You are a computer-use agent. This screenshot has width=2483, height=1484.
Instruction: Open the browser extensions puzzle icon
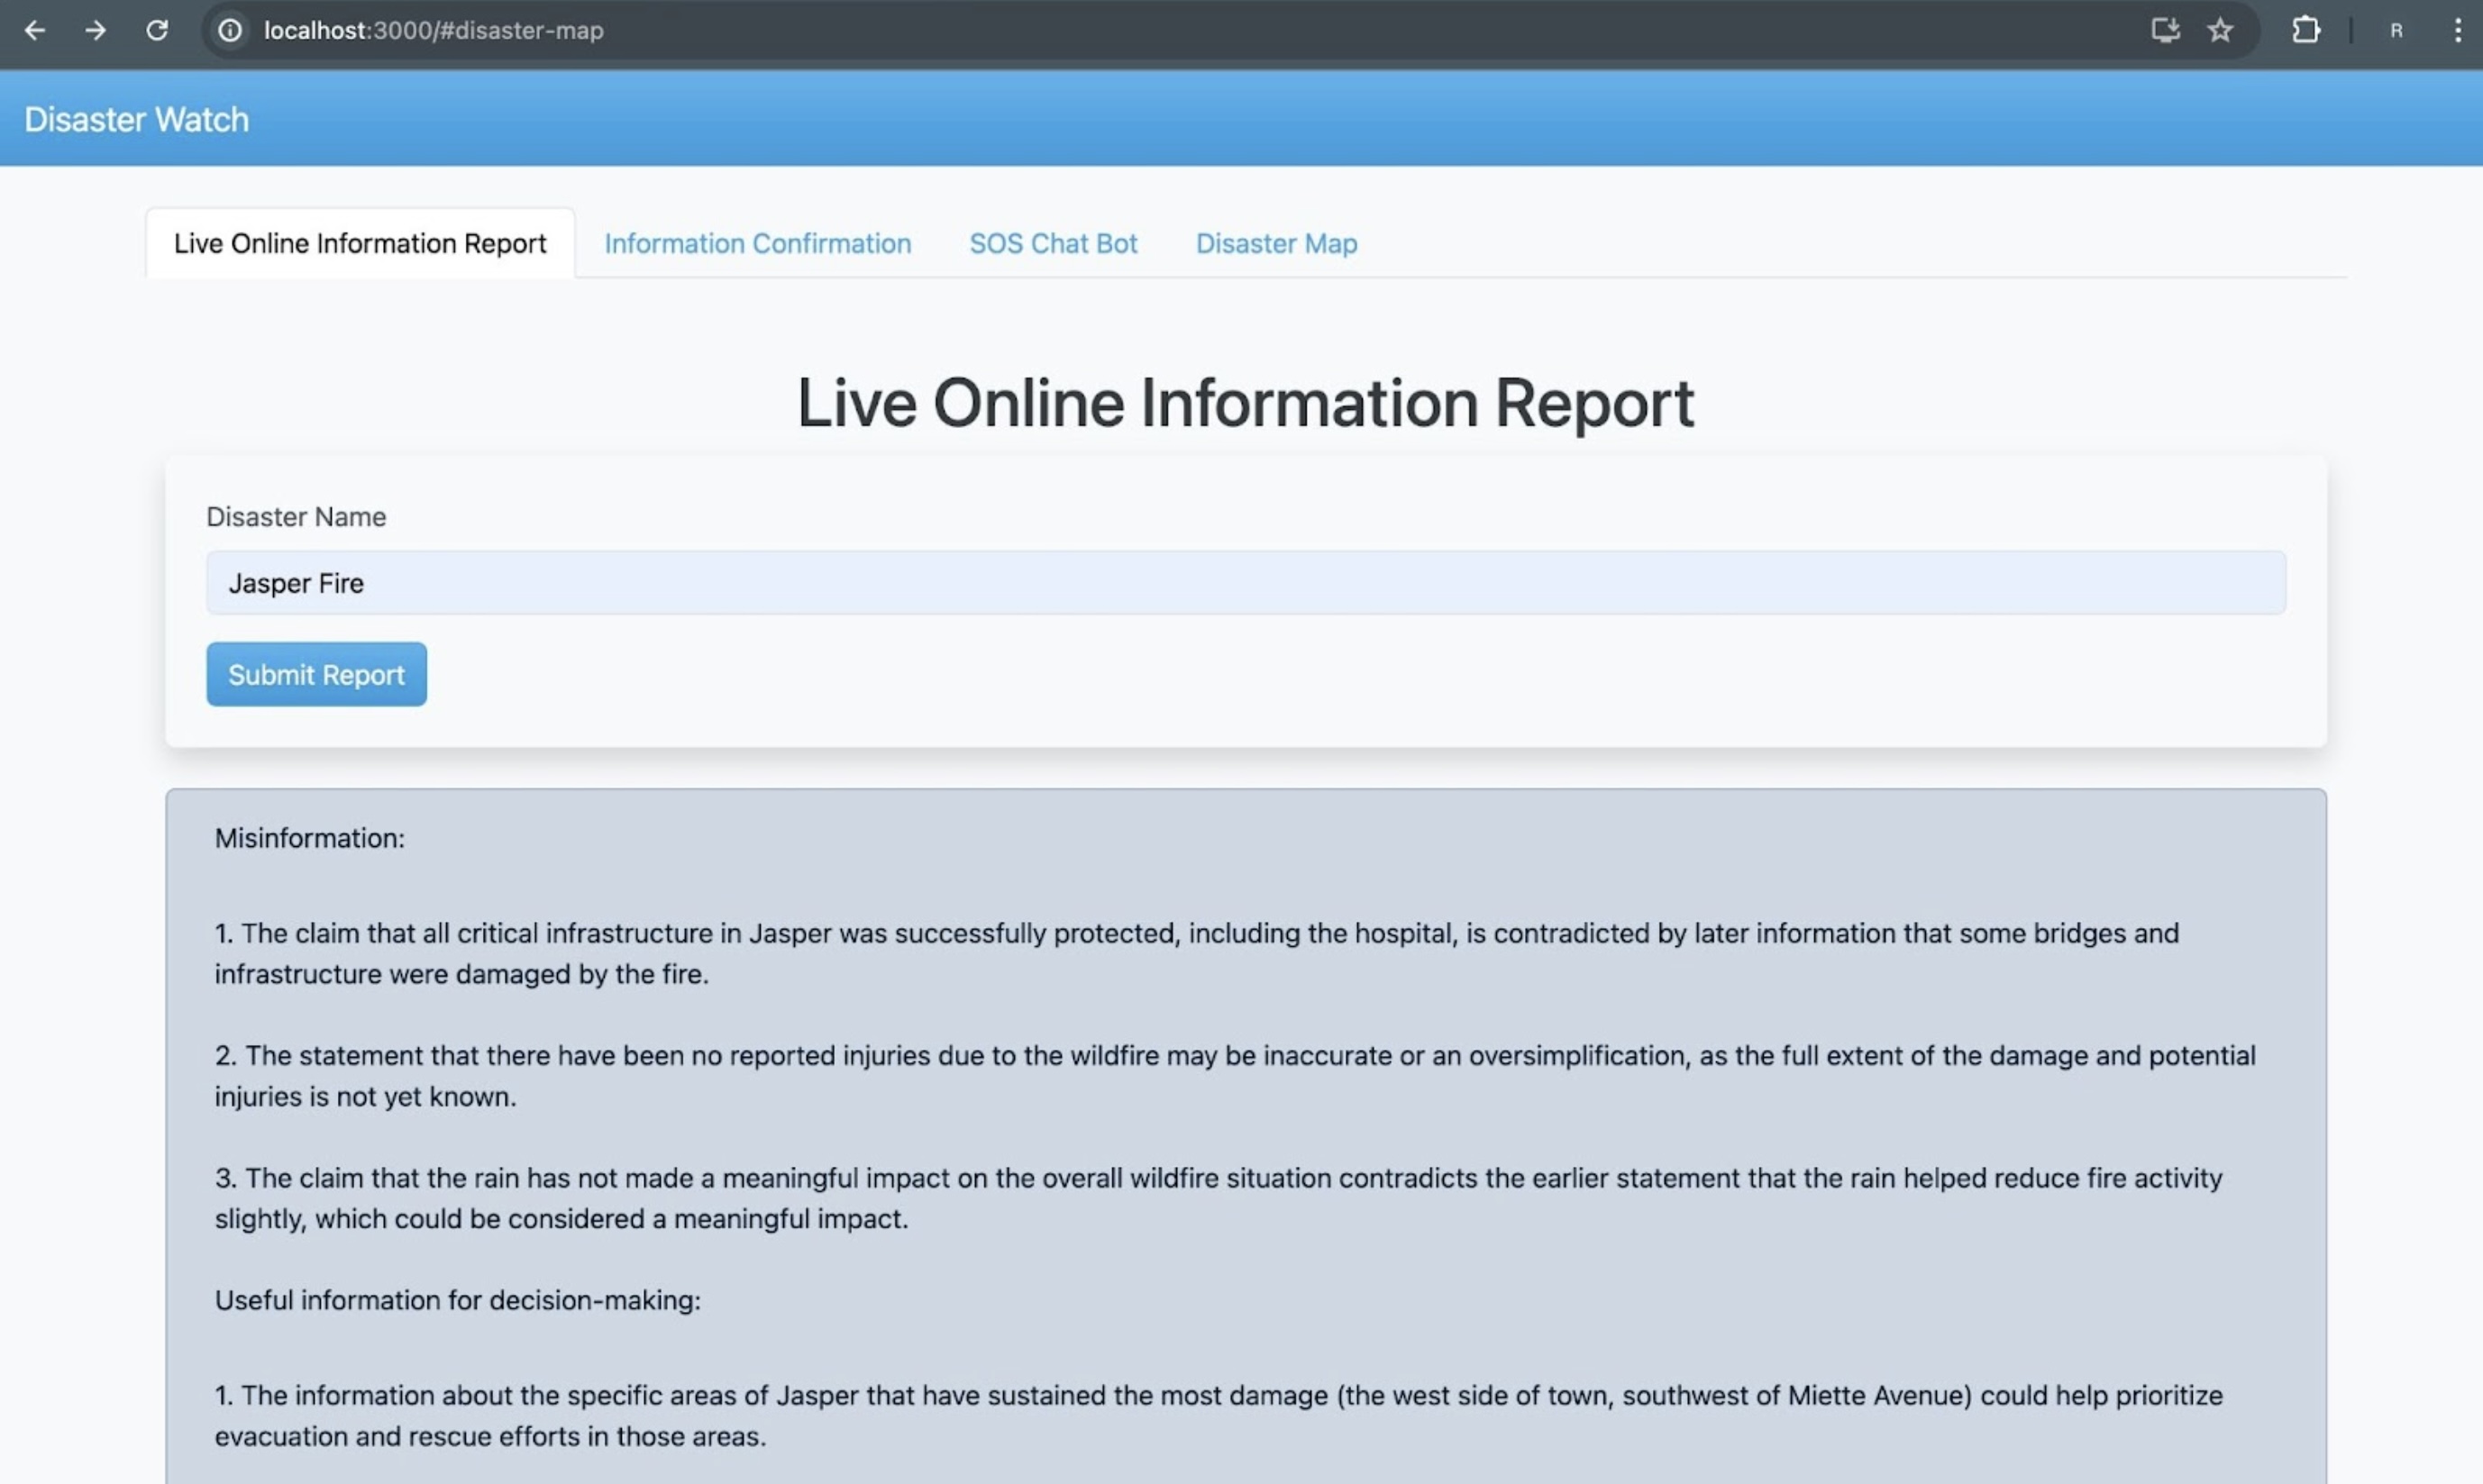pyautogui.click(x=2306, y=30)
